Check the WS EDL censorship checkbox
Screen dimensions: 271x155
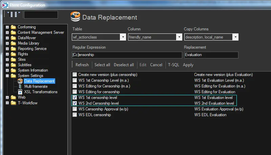point(75,115)
